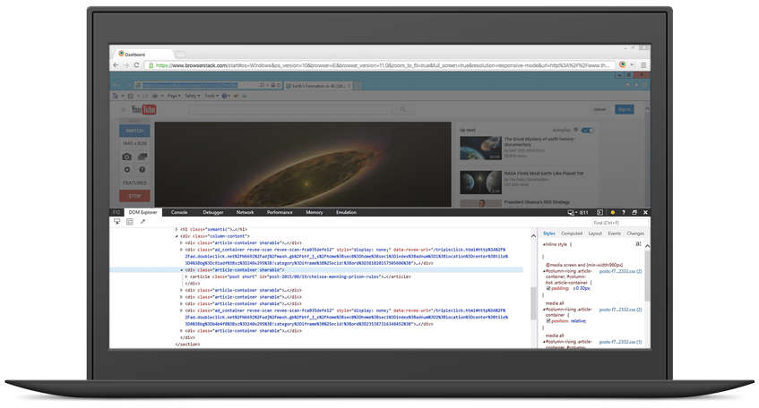Switch to the Performance tab
Image resolution: width=759 pixels, height=408 pixels.
[x=280, y=212]
